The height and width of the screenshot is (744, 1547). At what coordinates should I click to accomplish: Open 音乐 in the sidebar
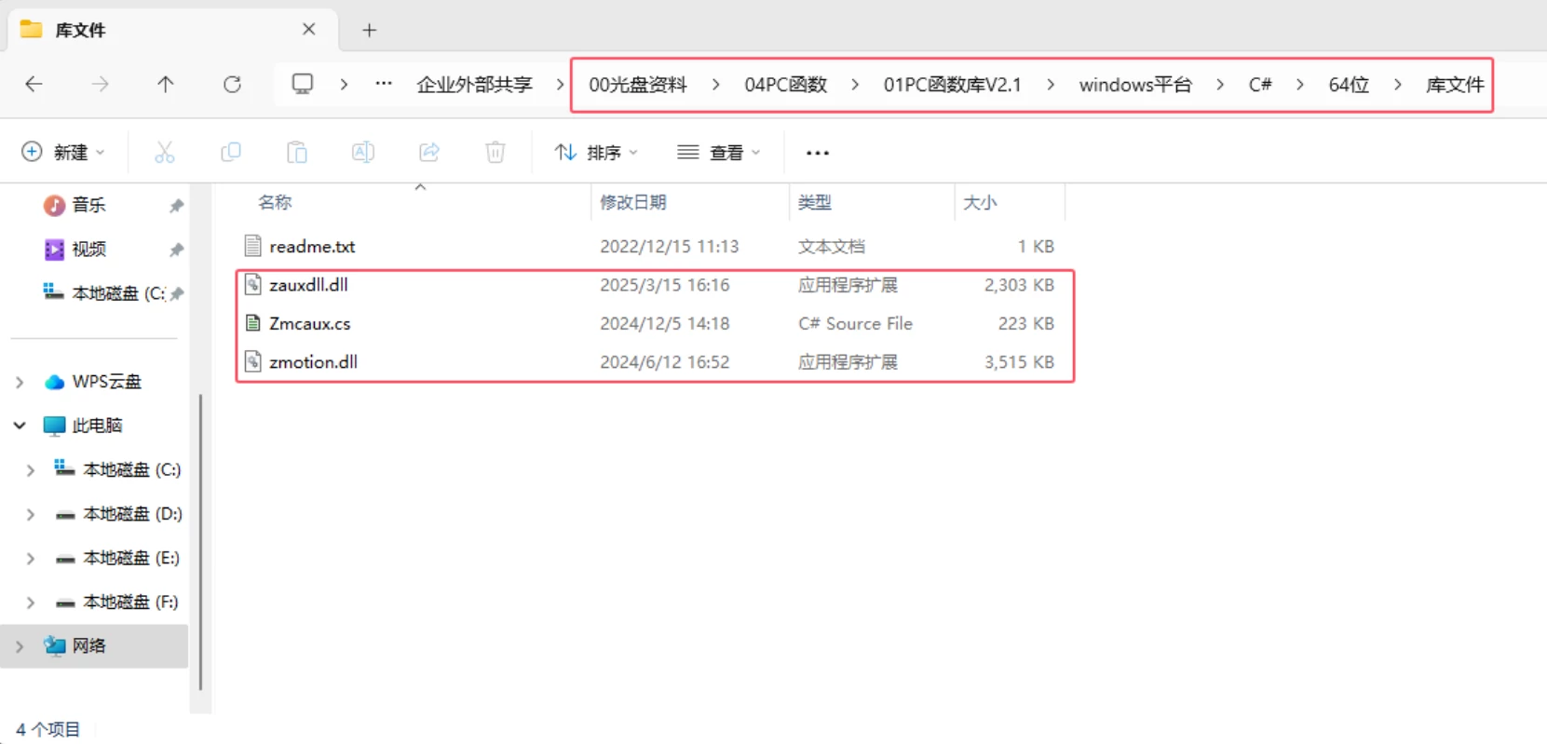pos(88,205)
